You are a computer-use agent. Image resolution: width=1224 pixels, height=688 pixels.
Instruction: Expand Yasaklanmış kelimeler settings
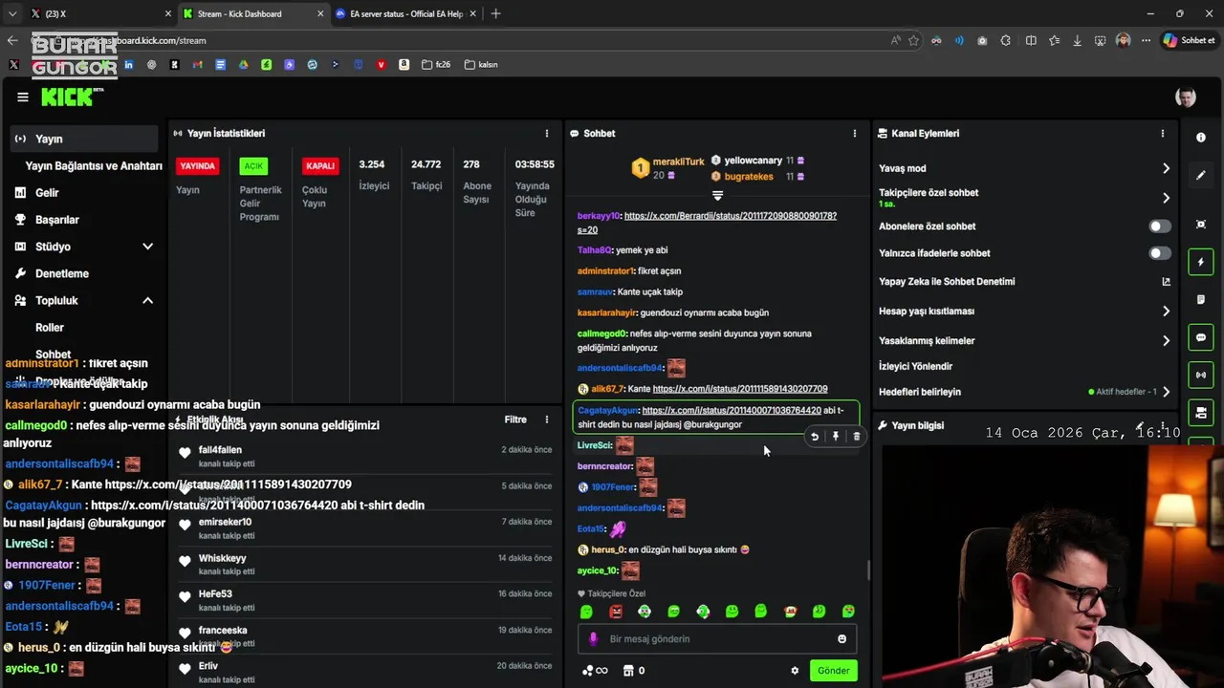click(x=1166, y=341)
